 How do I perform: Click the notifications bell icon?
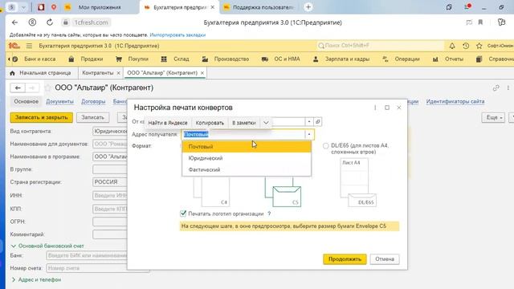pyautogui.click(x=452, y=46)
